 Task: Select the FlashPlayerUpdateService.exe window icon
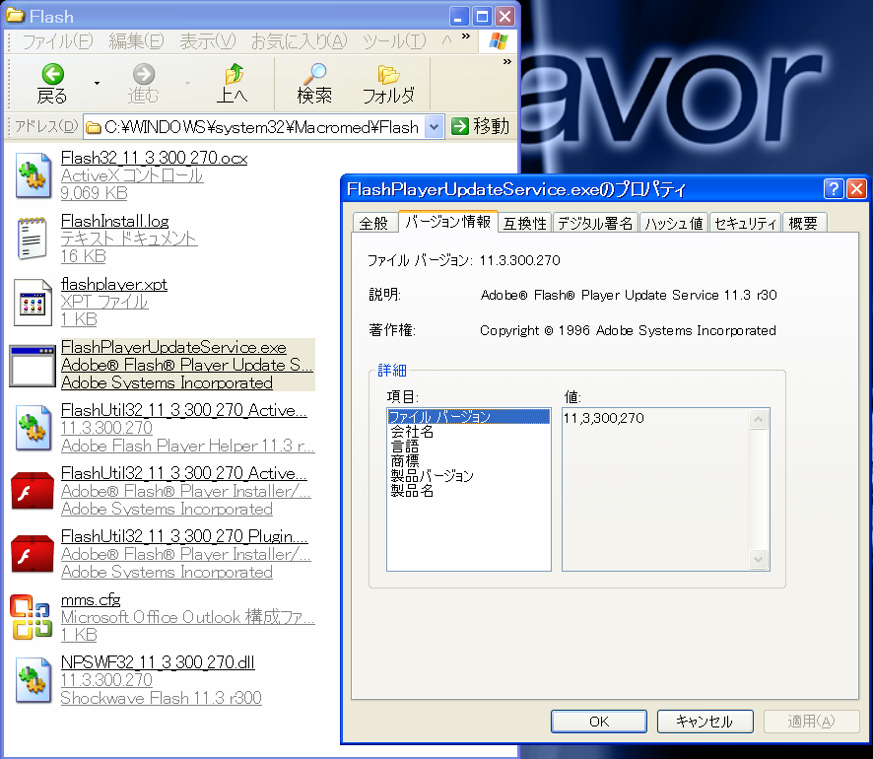(33, 366)
